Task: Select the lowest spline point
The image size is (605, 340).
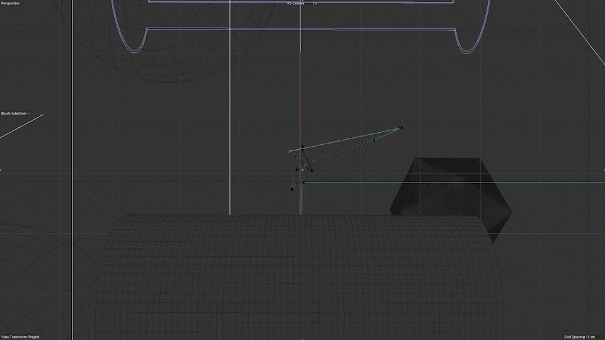Action: point(292,189)
